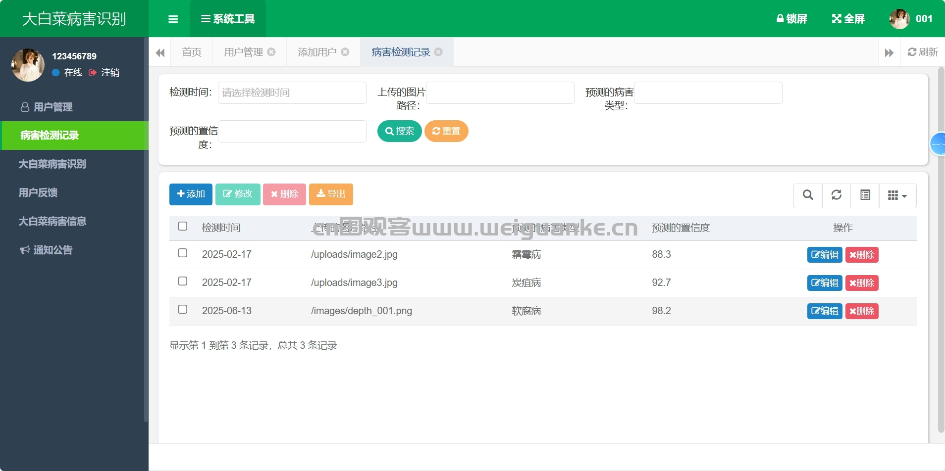Click the 大白菜病害识别 logo title
This screenshot has height=471, width=945.
coord(74,19)
